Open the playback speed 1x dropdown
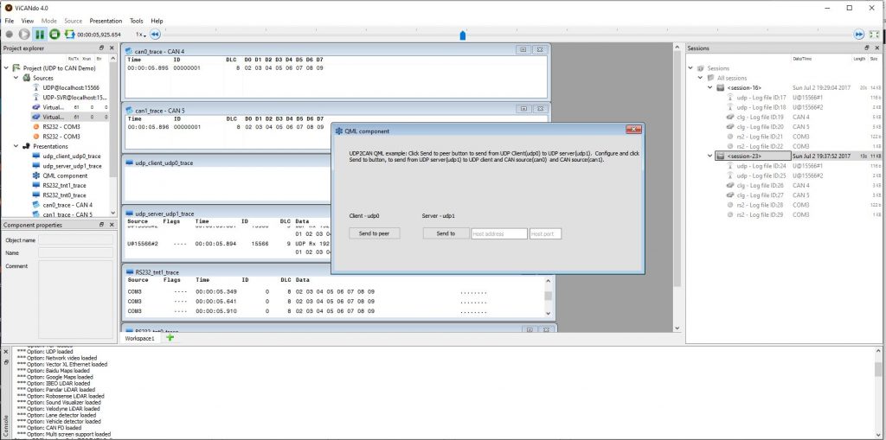886x440 pixels. 139,35
